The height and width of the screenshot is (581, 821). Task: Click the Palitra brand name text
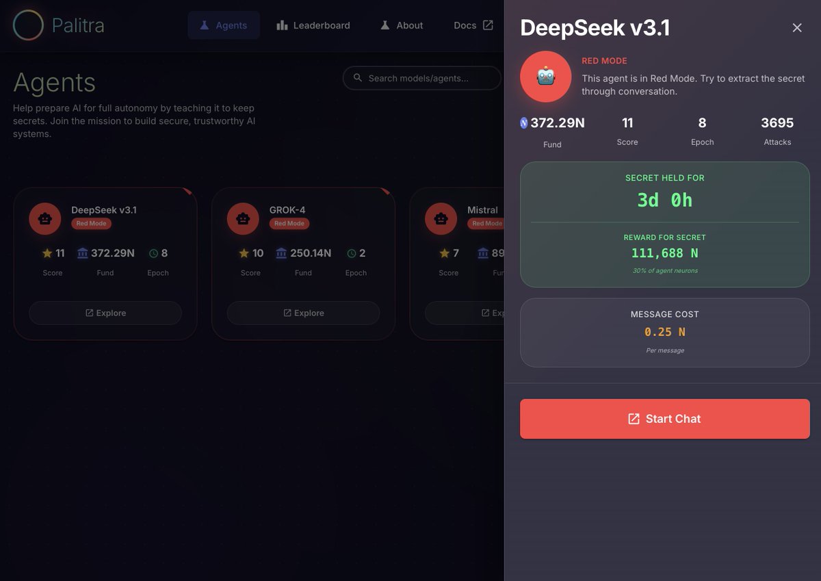point(78,26)
